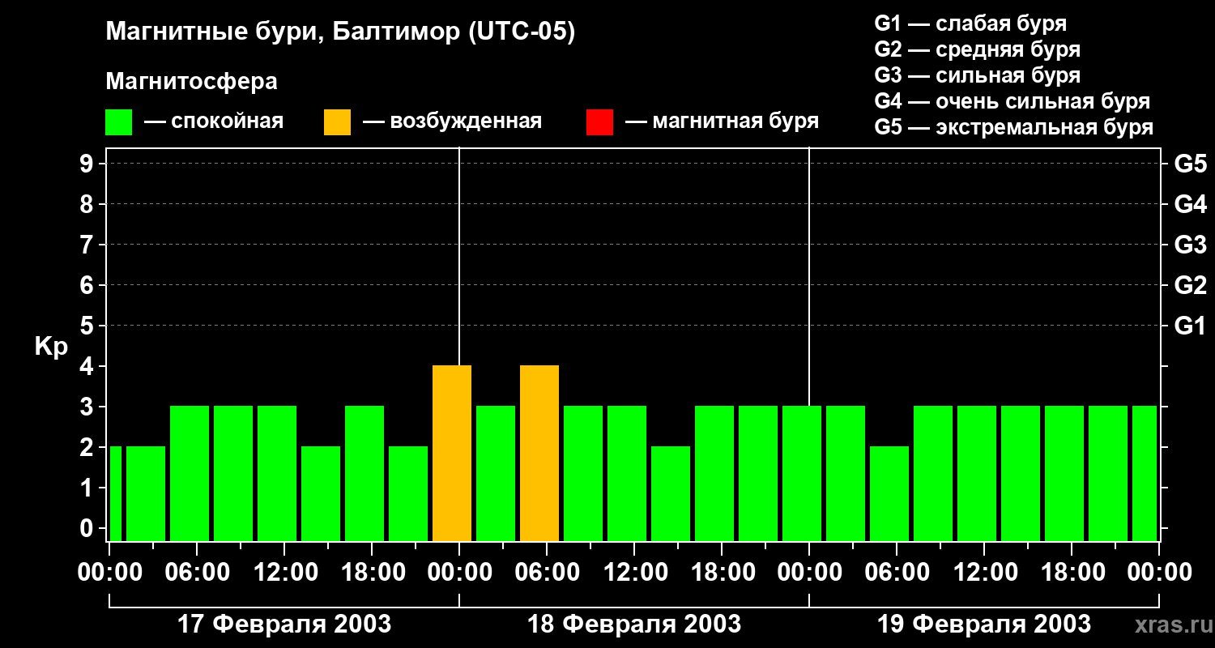Click the orange Kp 4 bar crossing 18 February midnight

click(x=452, y=454)
